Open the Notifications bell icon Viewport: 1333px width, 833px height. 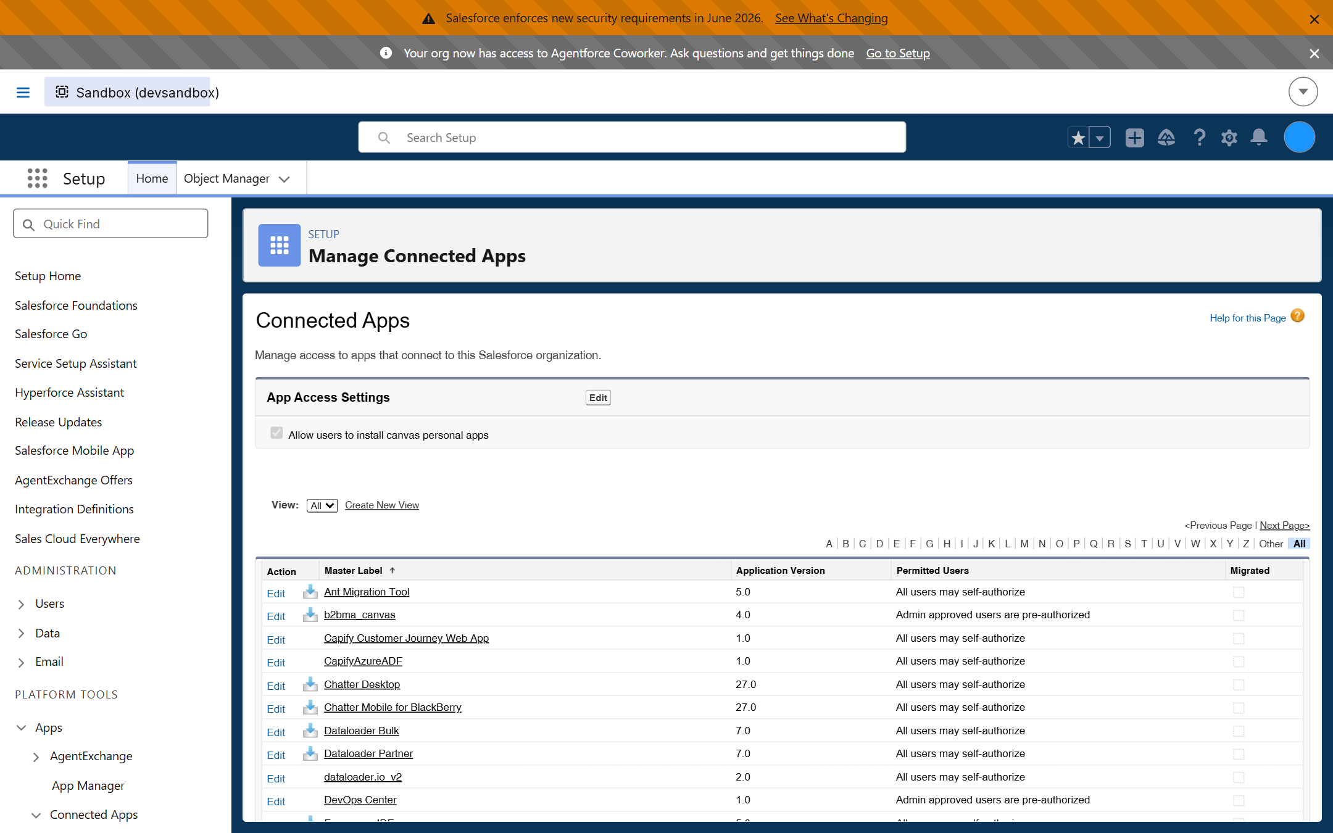coord(1259,137)
